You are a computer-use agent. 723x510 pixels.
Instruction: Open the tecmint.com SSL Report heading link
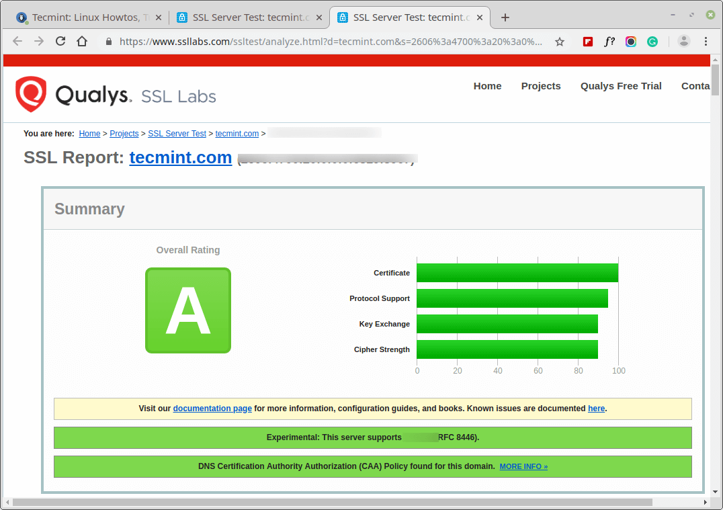click(180, 158)
